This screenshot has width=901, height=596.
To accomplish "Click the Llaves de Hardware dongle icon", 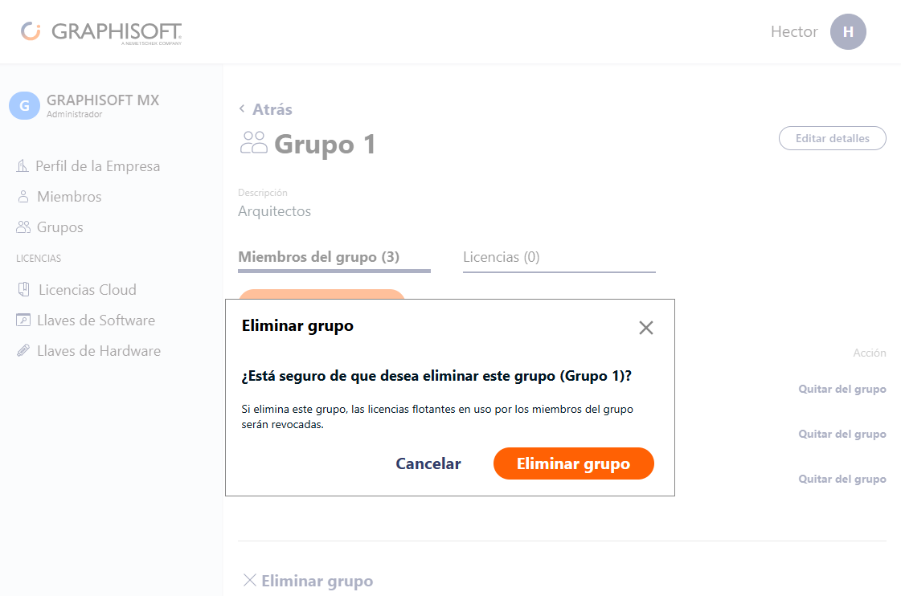I will (23, 350).
